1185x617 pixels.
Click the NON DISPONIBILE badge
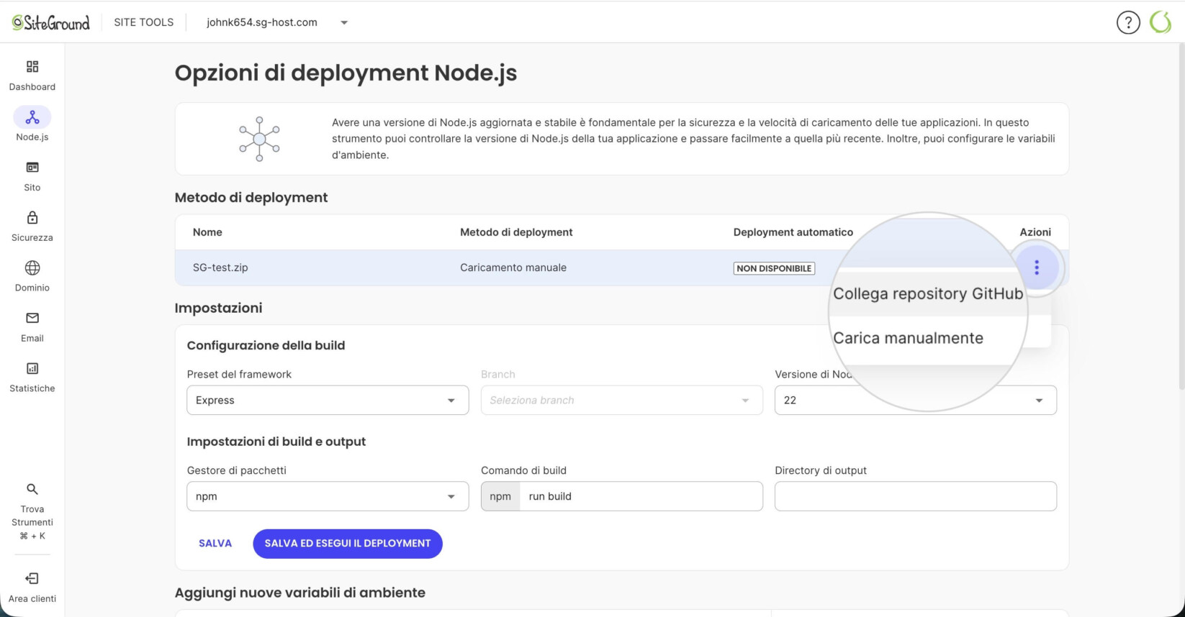[774, 268]
